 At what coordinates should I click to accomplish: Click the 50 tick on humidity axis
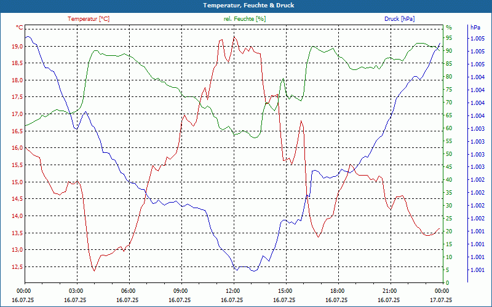point(449,154)
